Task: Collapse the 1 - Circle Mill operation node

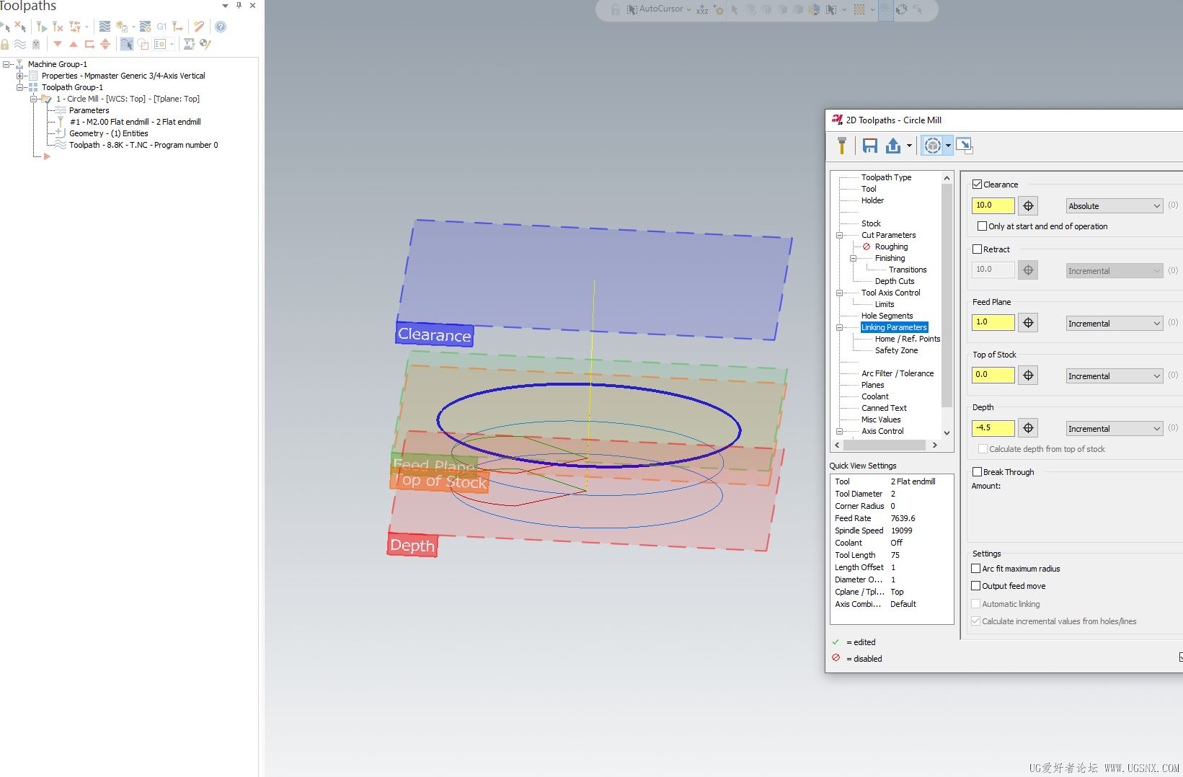Action: [34, 99]
